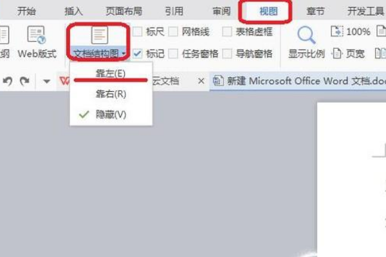Set zoom to 100% icon
This screenshot has width=386, height=257.
[336, 31]
